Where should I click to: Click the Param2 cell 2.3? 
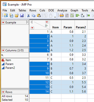click(81, 41)
